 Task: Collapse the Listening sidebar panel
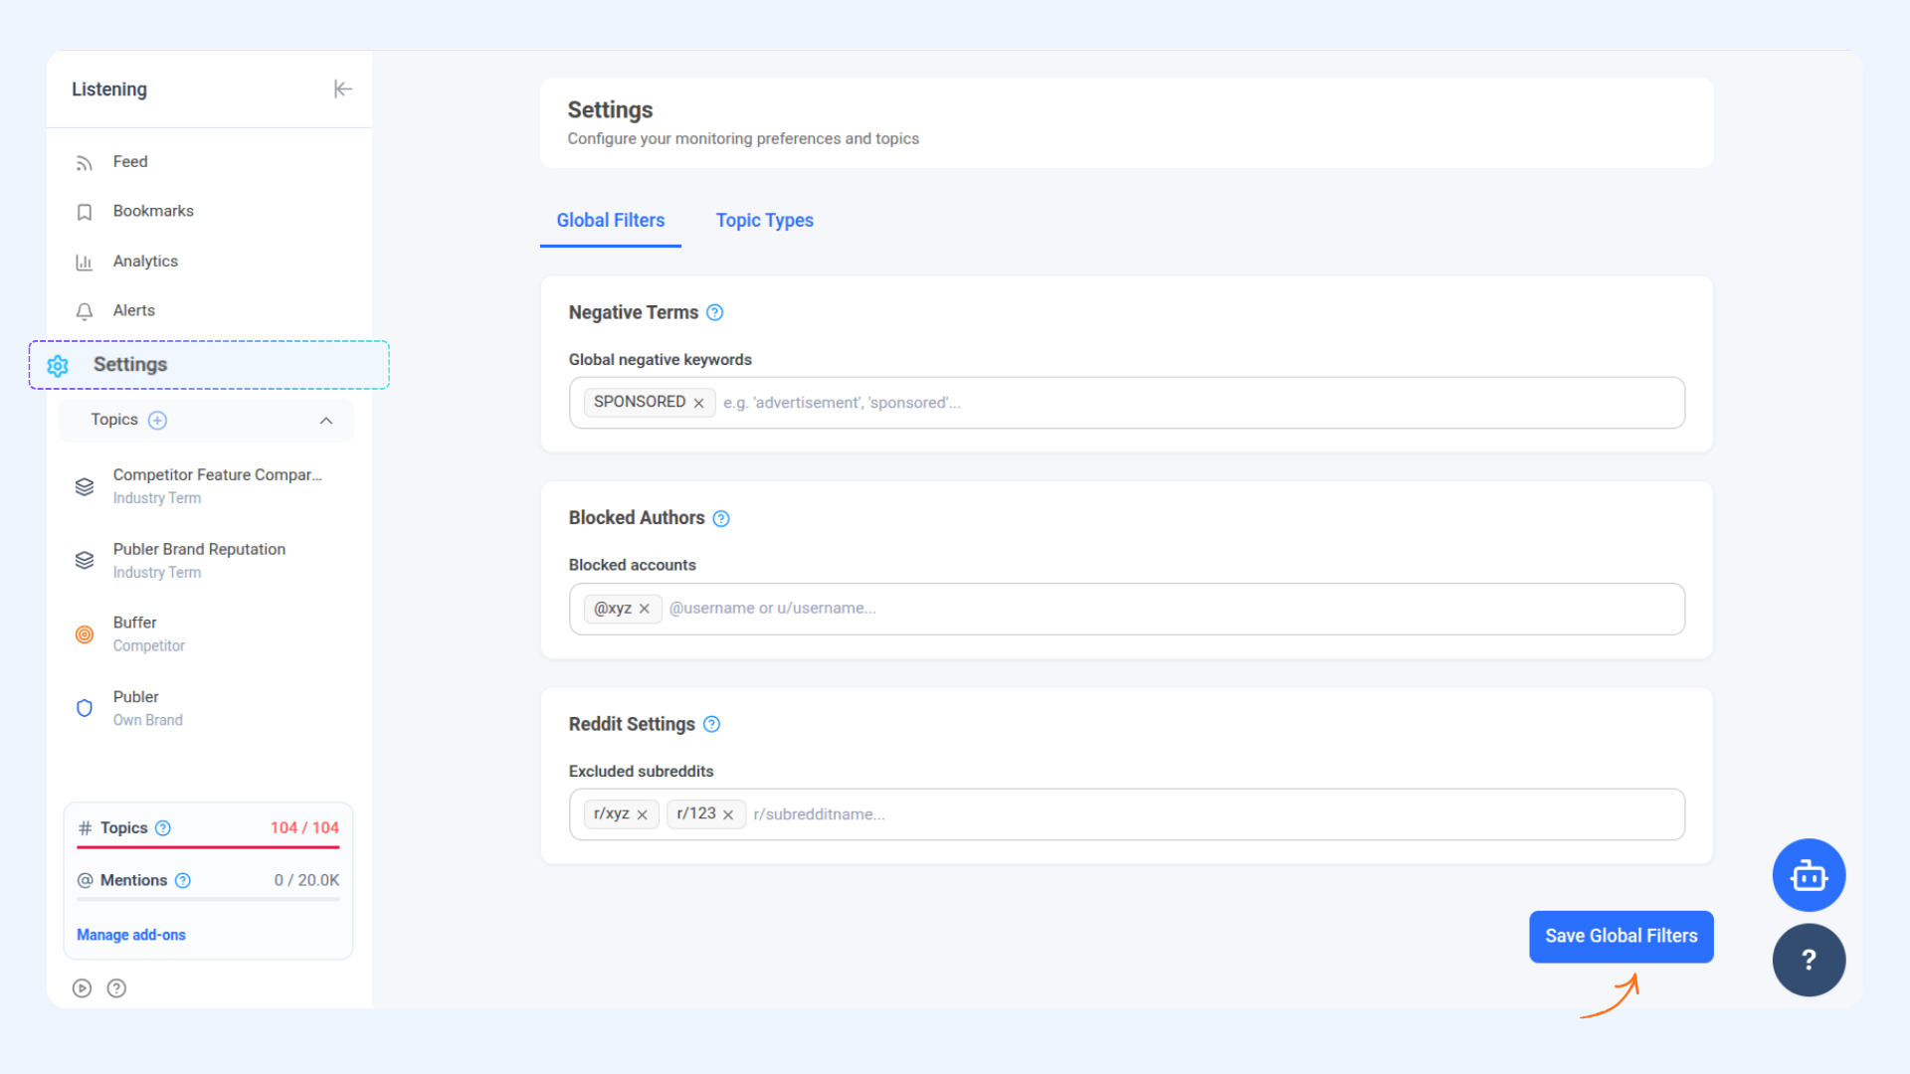pyautogui.click(x=342, y=89)
